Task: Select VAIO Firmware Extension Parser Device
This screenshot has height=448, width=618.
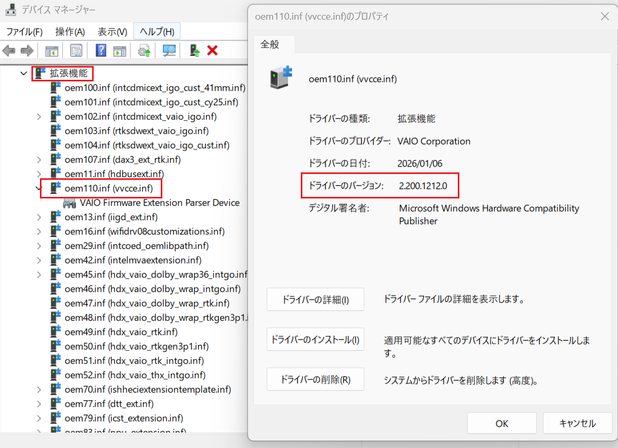Action: [x=159, y=203]
